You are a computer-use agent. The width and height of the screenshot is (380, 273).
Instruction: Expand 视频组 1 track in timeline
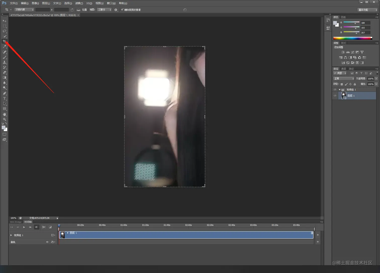coord(11,235)
